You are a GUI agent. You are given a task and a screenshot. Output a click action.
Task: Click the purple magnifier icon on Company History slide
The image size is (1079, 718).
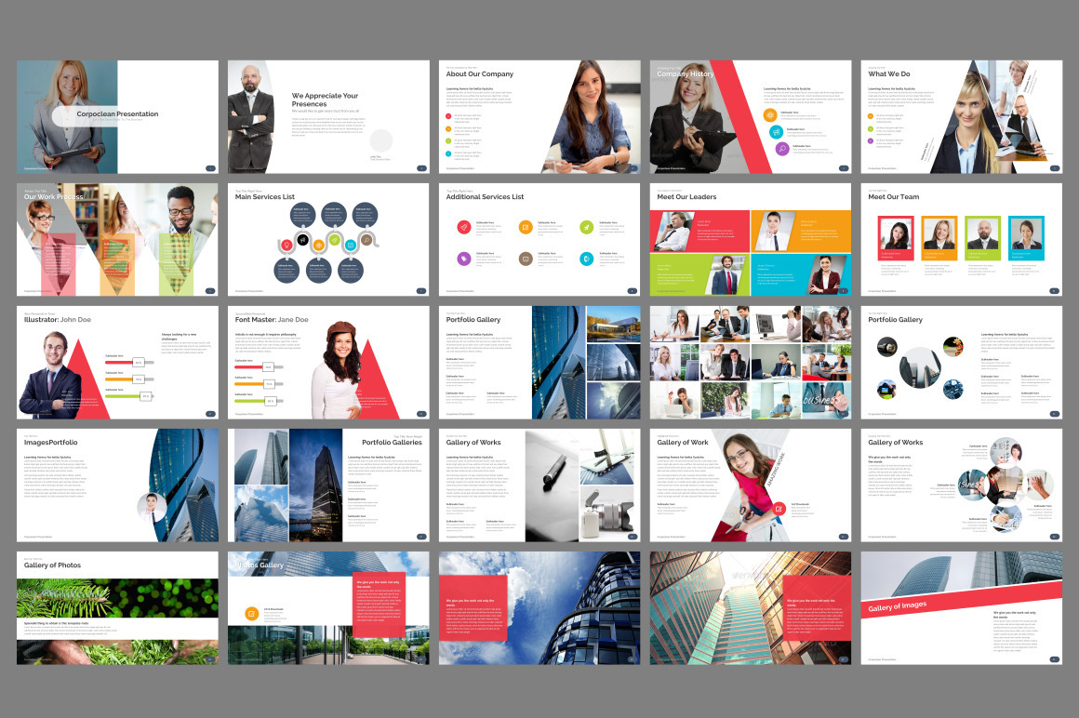[781, 149]
